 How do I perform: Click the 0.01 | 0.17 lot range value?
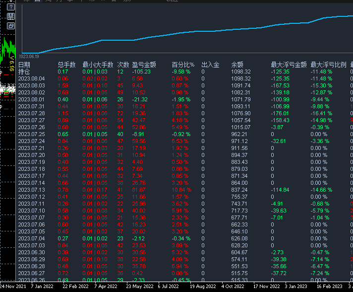click(x=95, y=190)
